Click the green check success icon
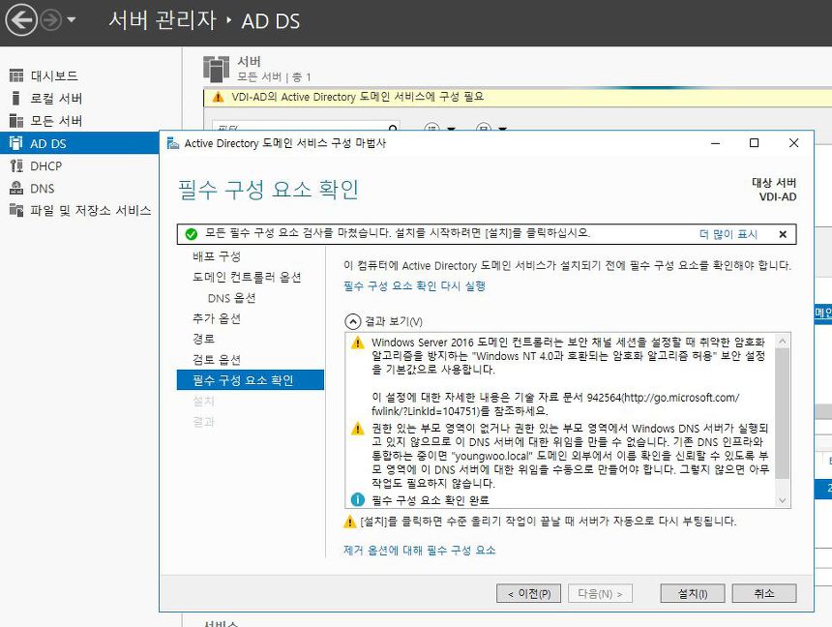This screenshot has width=832, height=627. point(191,233)
